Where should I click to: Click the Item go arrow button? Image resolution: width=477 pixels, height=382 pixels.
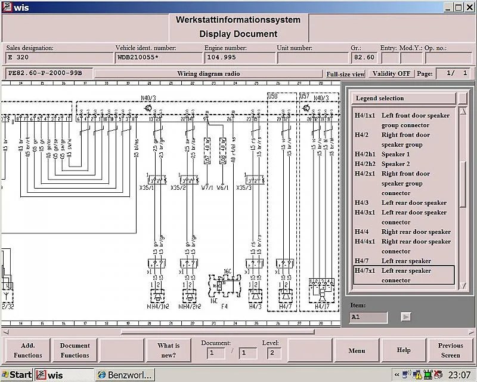[406, 317]
